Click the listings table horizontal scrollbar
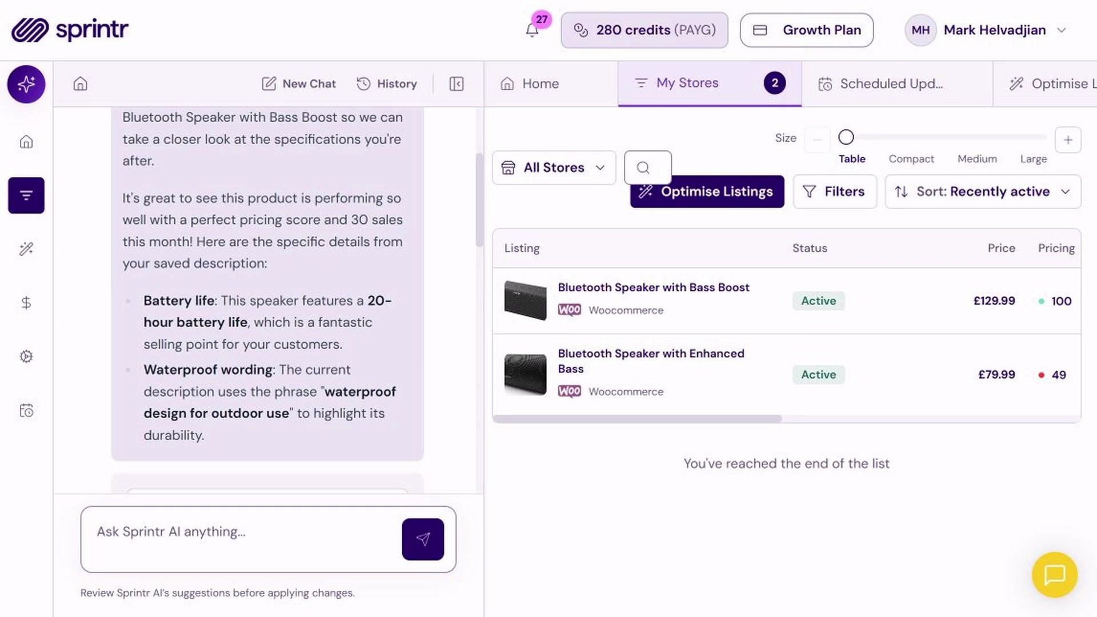This screenshot has height=617, width=1097. pyautogui.click(x=637, y=419)
